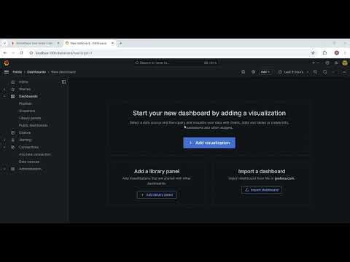This screenshot has width=350, height=262.
Task: Select Administration label in sidebar
Action: pos(30,169)
